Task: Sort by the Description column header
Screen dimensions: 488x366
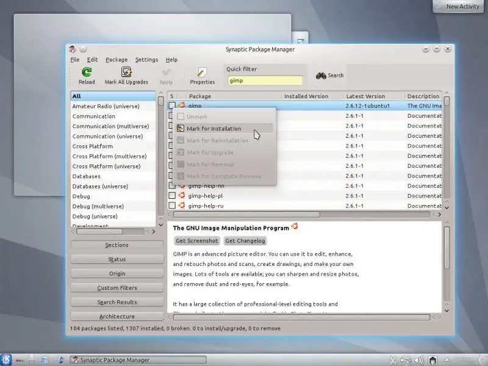Action: click(x=423, y=96)
